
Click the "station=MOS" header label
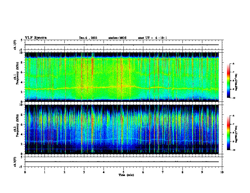[117, 38]
